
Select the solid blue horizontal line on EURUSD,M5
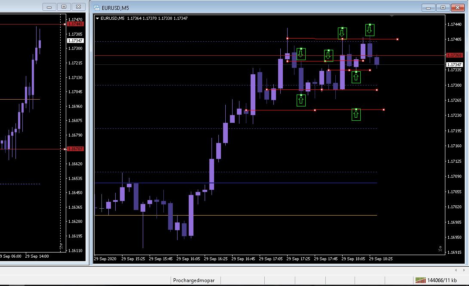236,183
